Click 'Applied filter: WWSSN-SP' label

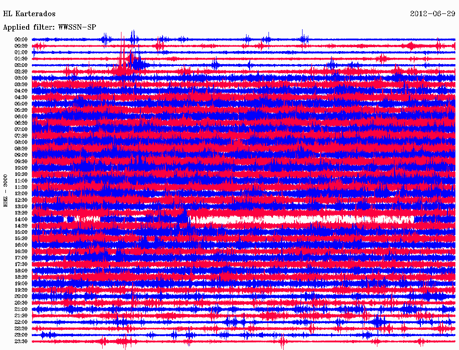pos(49,27)
